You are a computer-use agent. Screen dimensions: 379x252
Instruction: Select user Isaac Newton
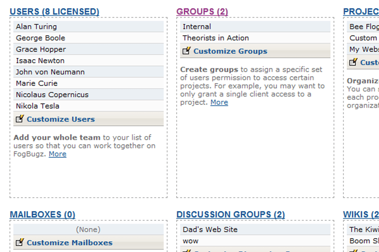click(x=88, y=60)
